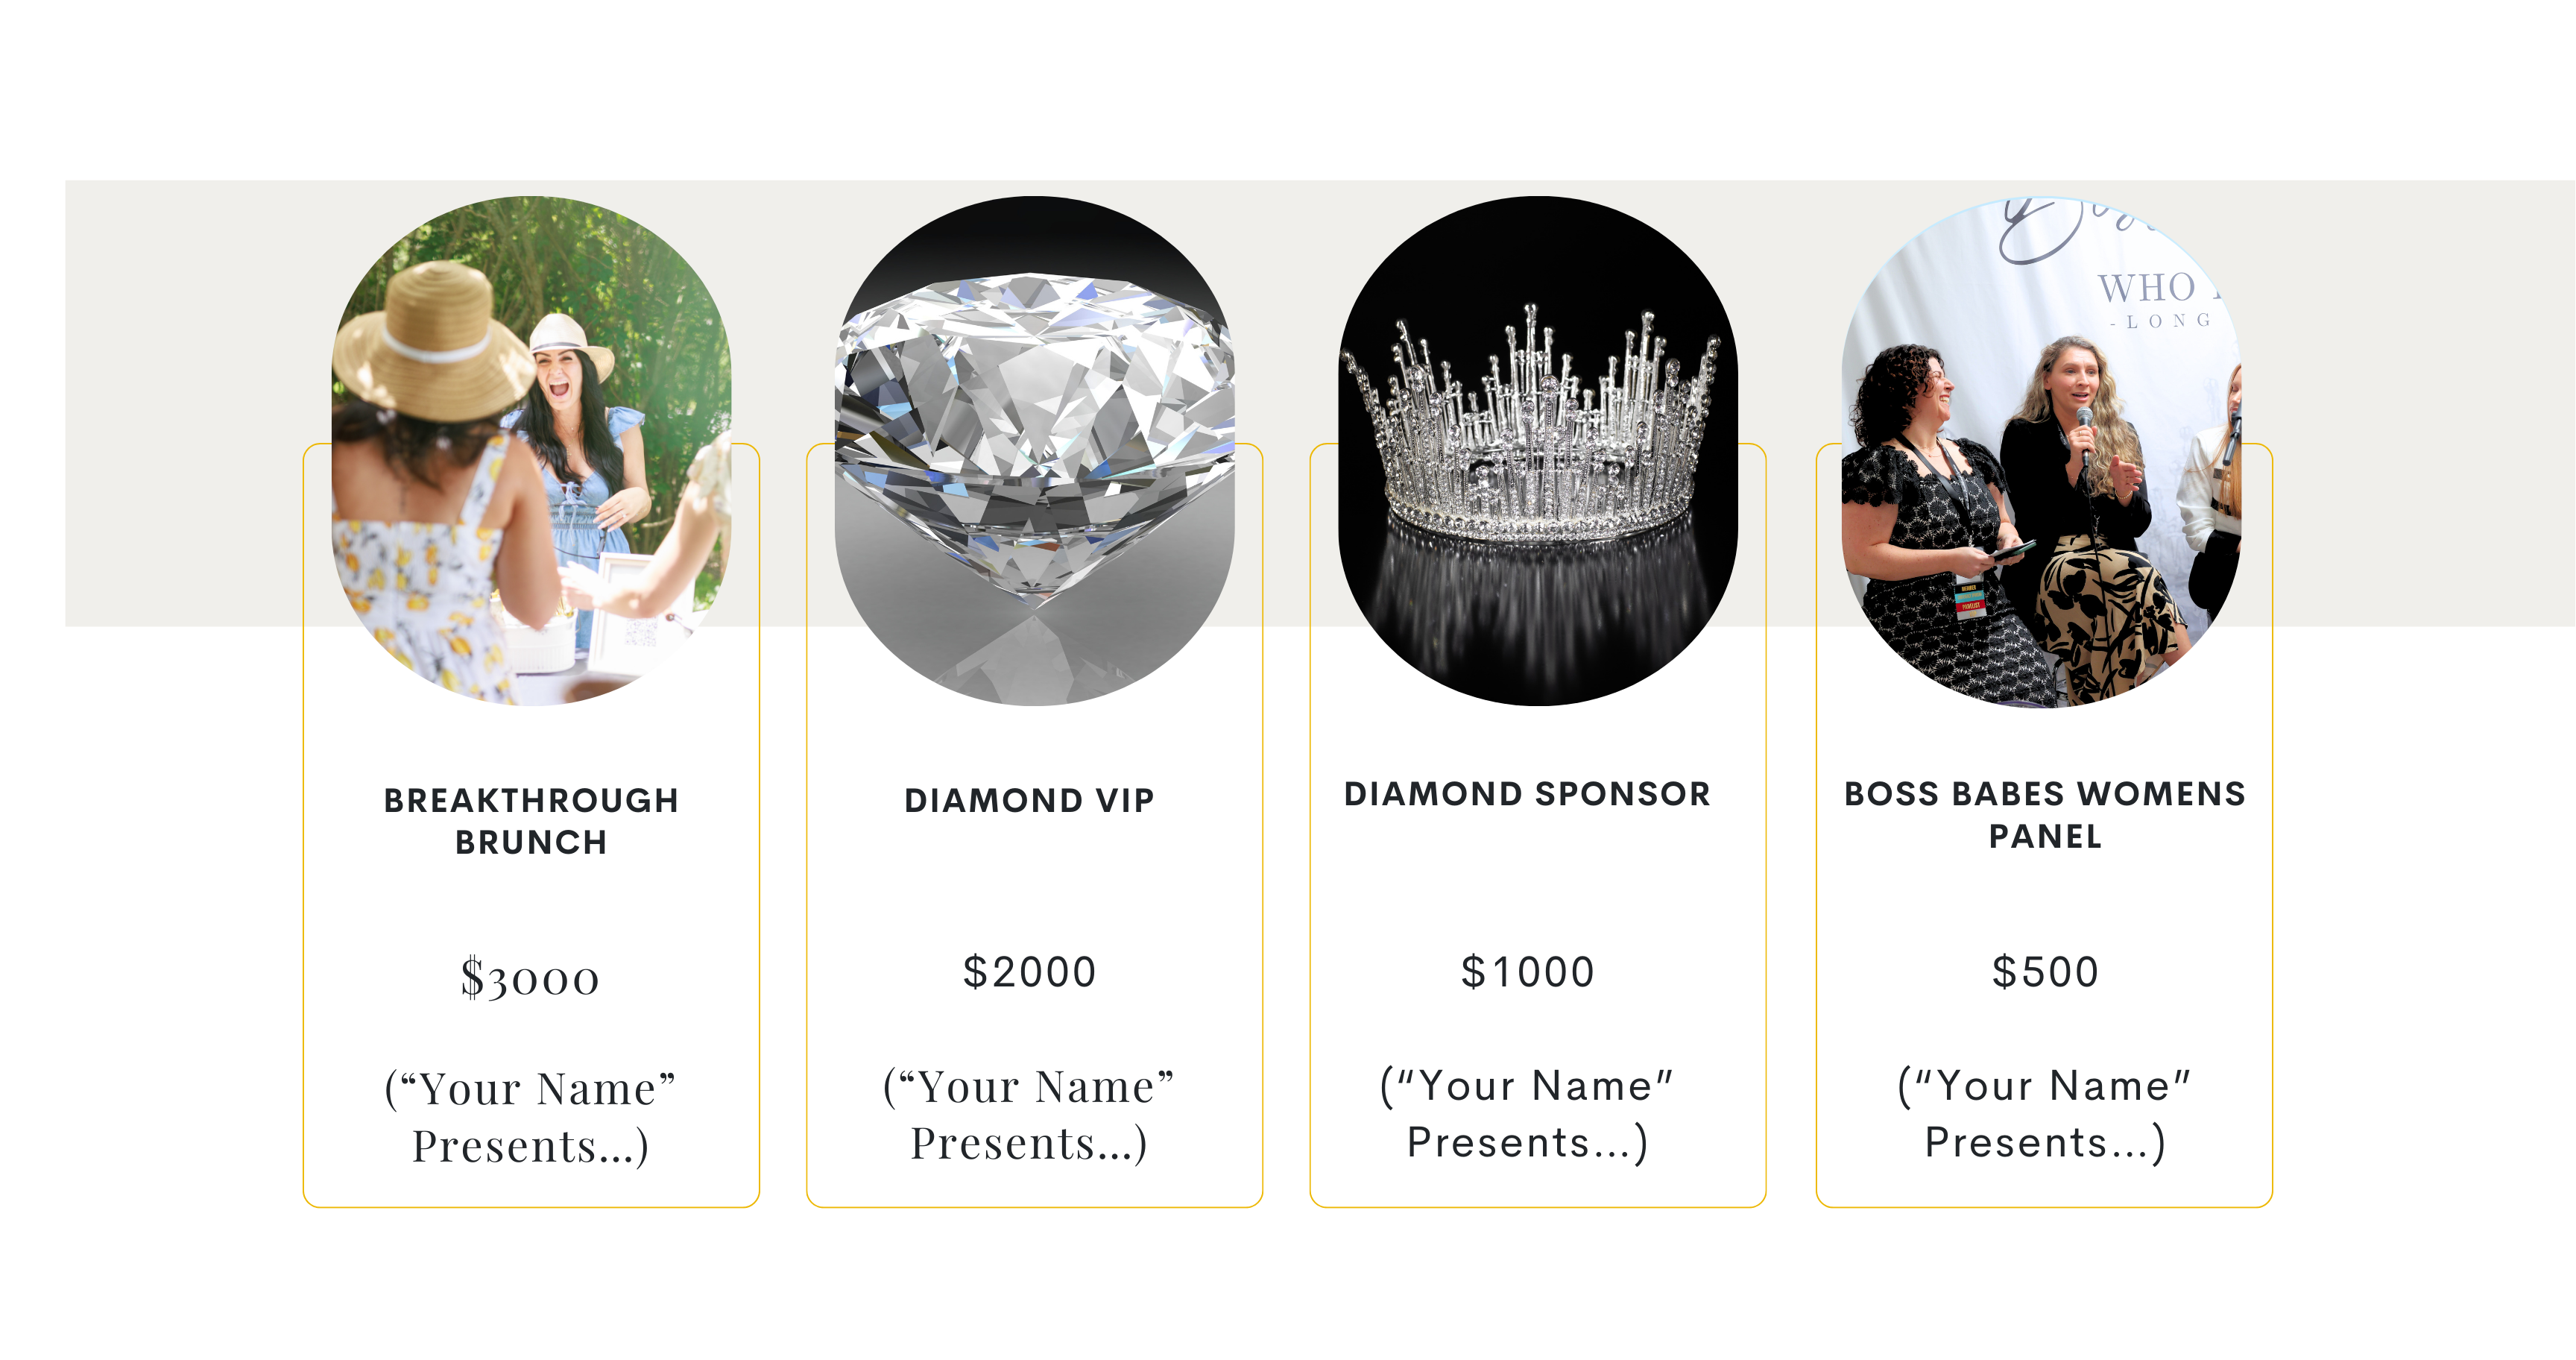The height and width of the screenshot is (1360, 2576).
Task: Click the "WHO" banner text behind the panel
Action: point(2148,288)
